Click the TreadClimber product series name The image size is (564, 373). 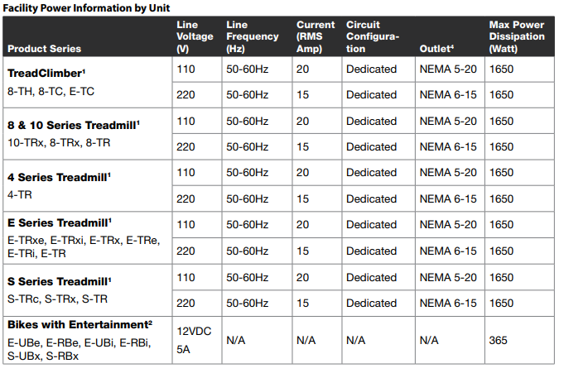click(46, 73)
